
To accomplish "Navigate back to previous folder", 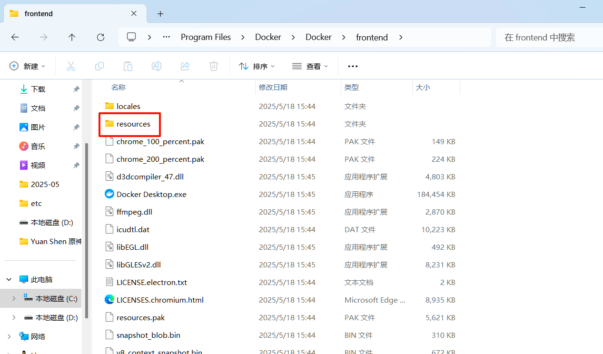I will tap(15, 37).
